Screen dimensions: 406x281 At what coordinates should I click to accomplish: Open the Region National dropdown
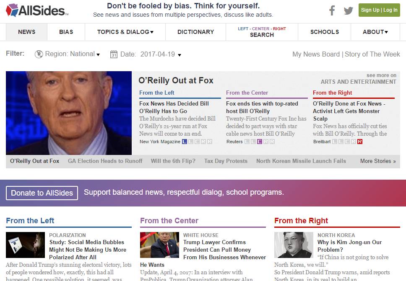tap(73, 54)
